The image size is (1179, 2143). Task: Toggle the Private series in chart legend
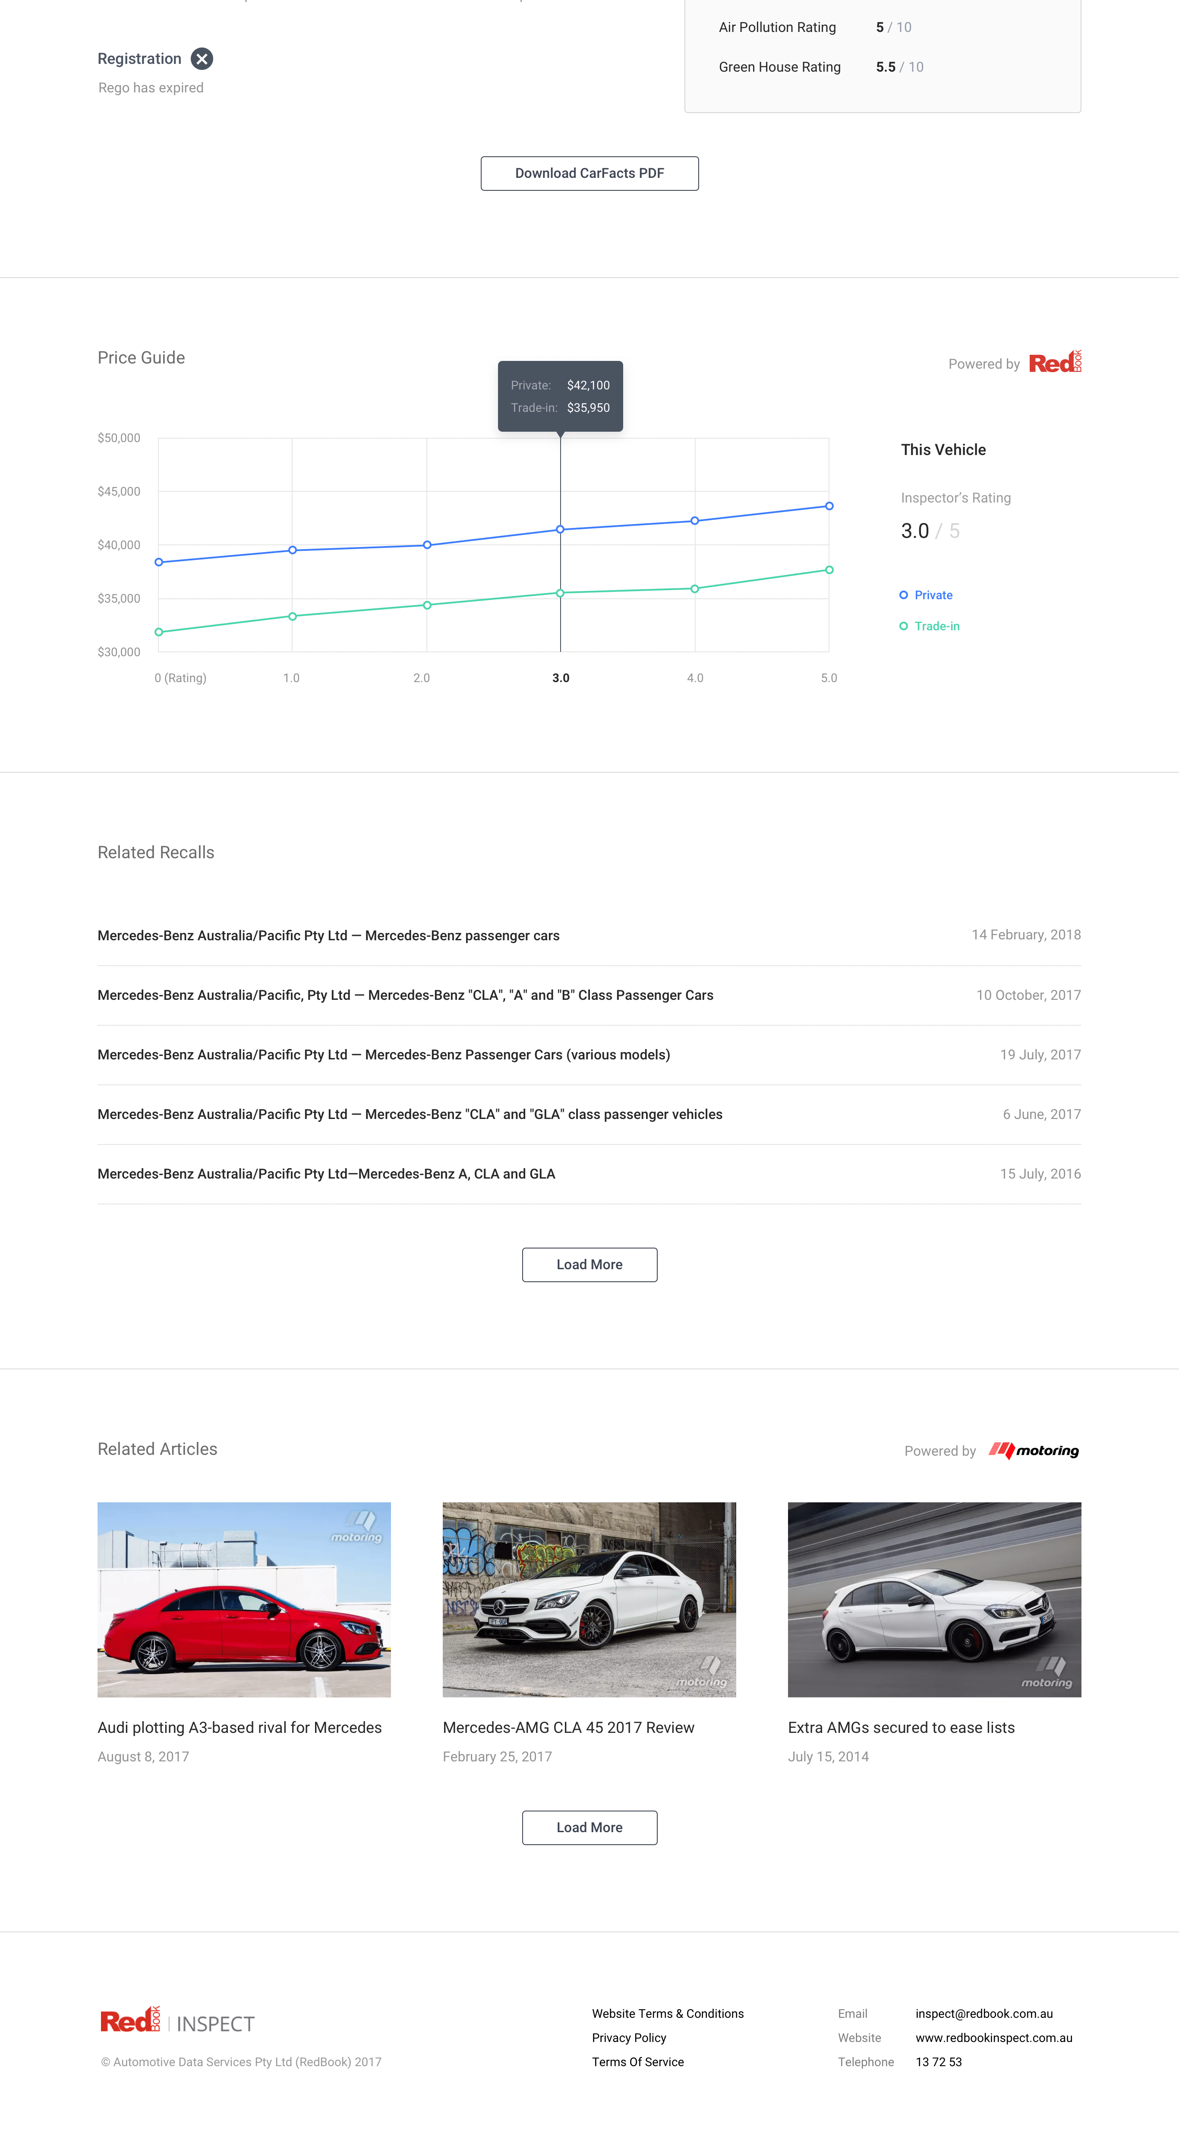coord(926,595)
